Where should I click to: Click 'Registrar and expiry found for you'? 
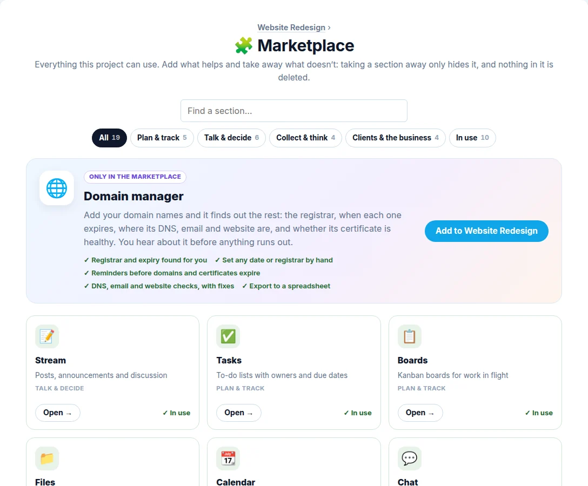pos(145,260)
